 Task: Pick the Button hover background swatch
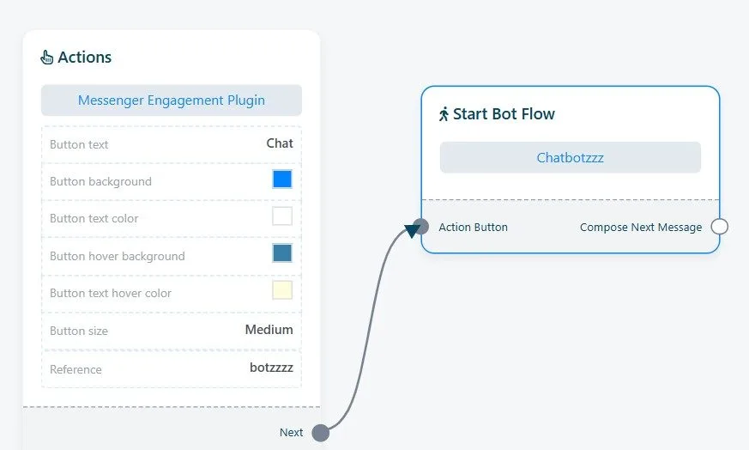[282, 253]
